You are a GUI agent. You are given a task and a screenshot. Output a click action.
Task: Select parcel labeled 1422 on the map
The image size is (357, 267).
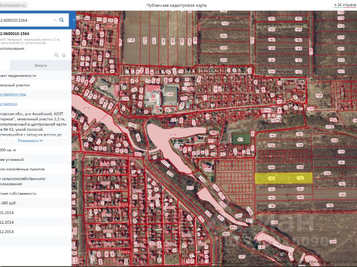click(224, 36)
